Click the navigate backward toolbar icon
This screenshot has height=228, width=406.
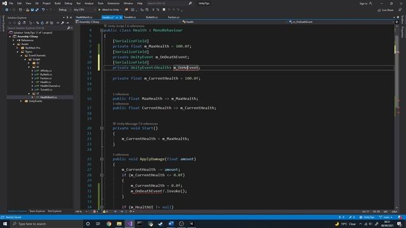6,10
